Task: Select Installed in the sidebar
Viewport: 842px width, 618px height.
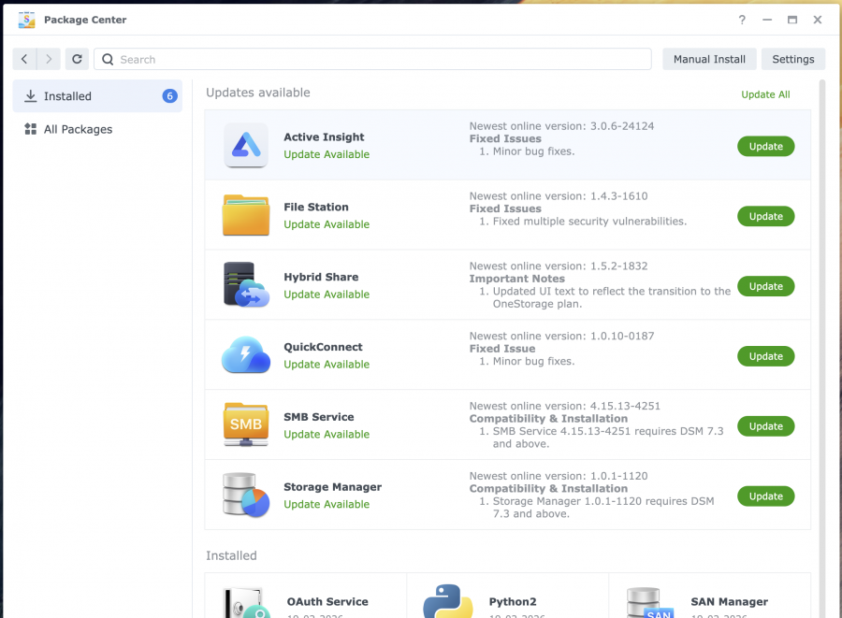Action: (x=97, y=96)
